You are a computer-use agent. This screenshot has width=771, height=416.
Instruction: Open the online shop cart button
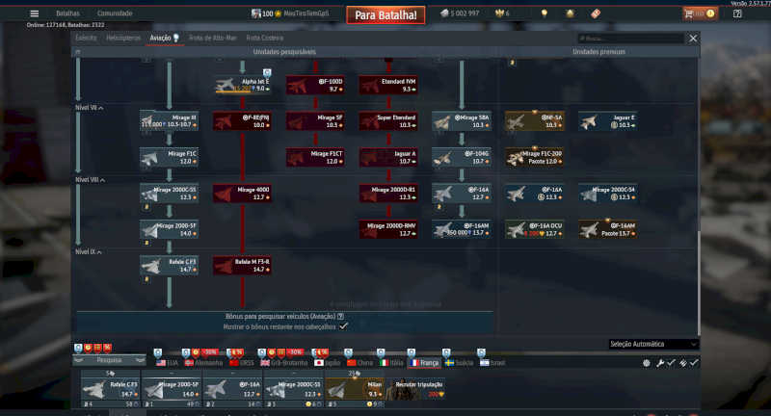click(x=701, y=13)
